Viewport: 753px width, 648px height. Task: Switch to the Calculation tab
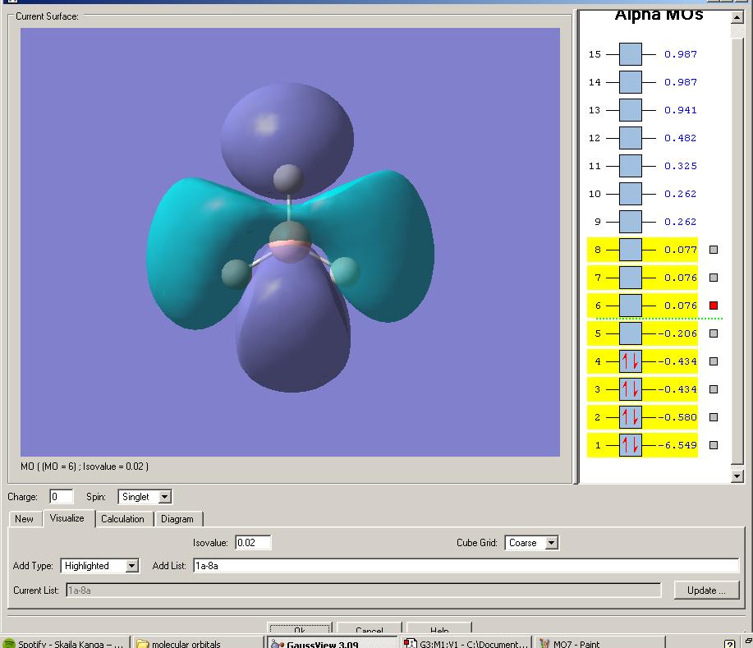(122, 519)
